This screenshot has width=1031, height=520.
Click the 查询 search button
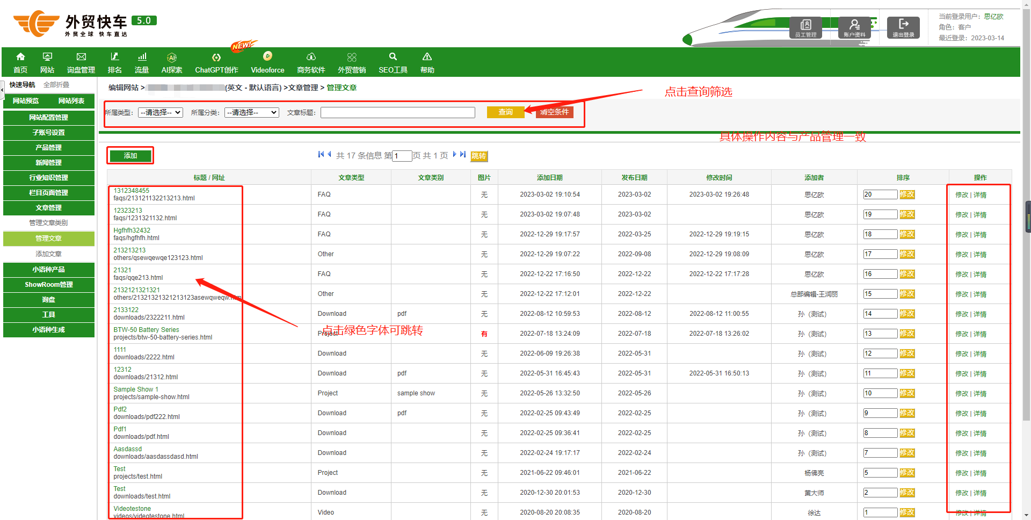[505, 112]
